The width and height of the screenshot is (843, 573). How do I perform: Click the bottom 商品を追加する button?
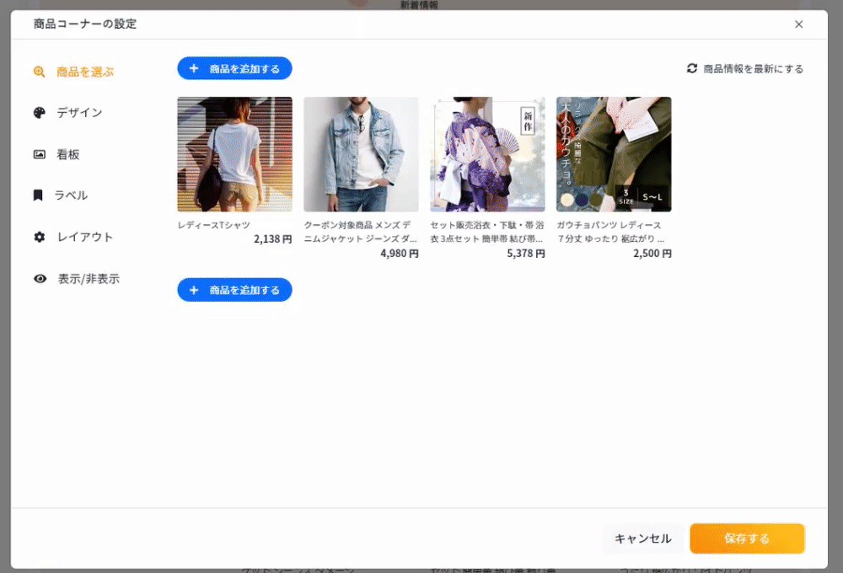click(x=234, y=290)
